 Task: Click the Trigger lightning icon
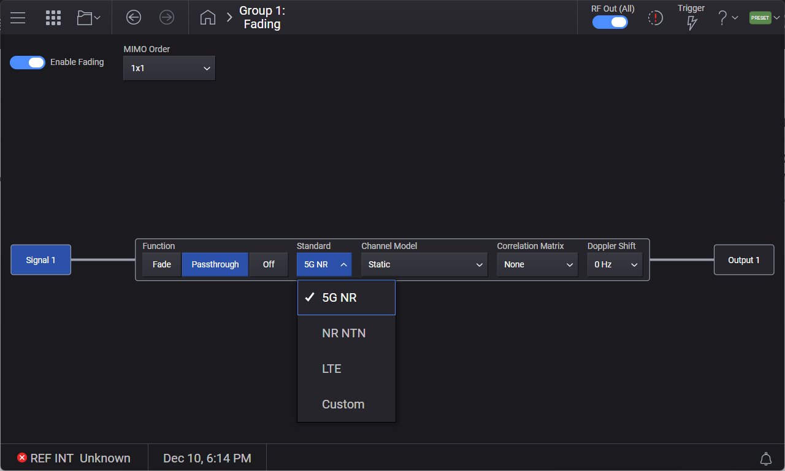point(691,23)
